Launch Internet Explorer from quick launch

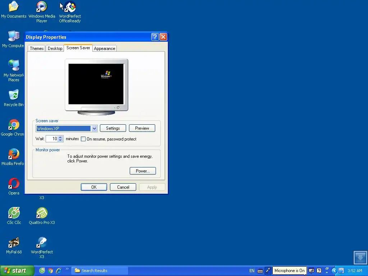(x=59, y=271)
